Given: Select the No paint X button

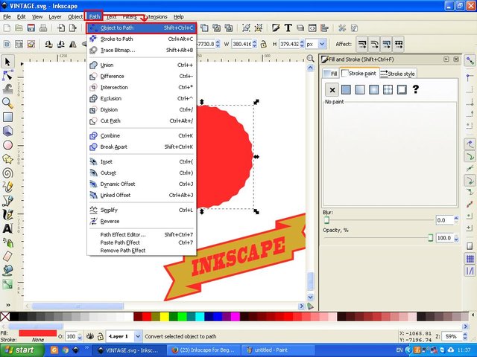Looking at the screenshot, I should click(x=332, y=90).
